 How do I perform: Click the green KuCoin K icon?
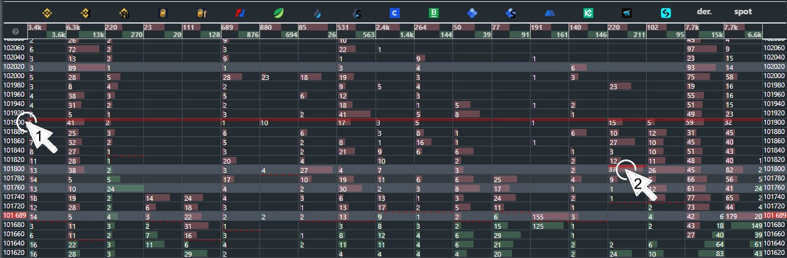pyautogui.click(x=588, y=12)
